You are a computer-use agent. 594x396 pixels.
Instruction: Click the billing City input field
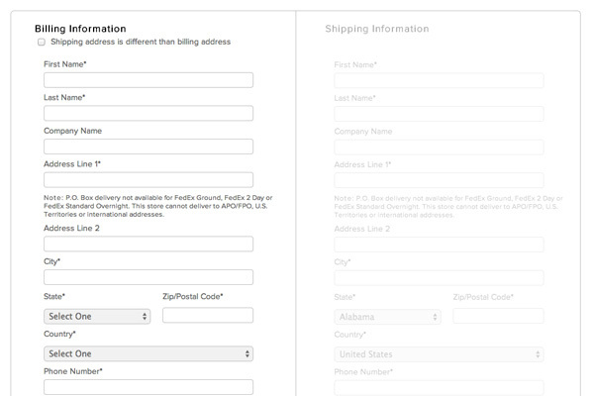click(148, 277)
